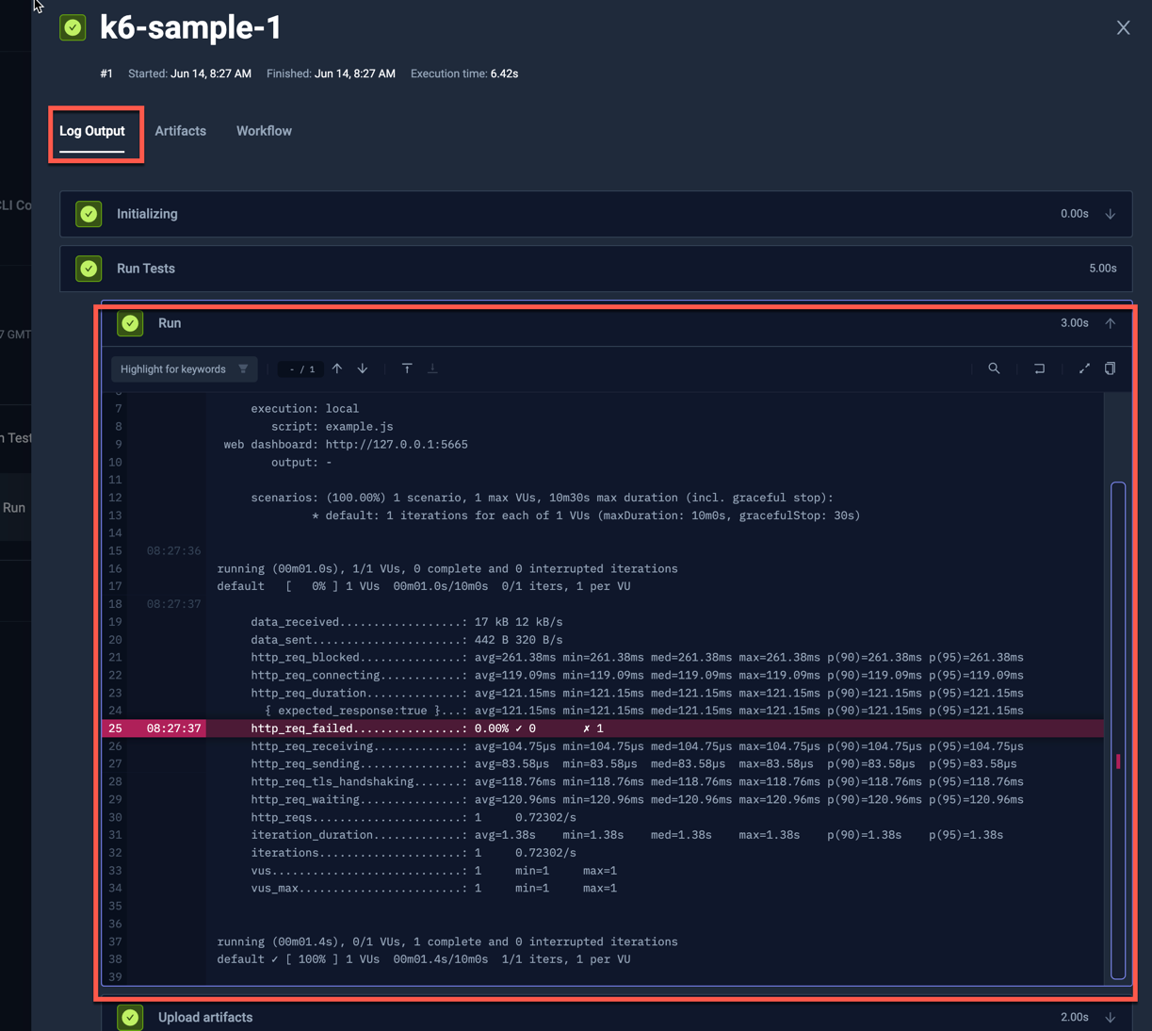
Task: Toggle word wrap for the log output
Action: click(x=1039, y=368)
